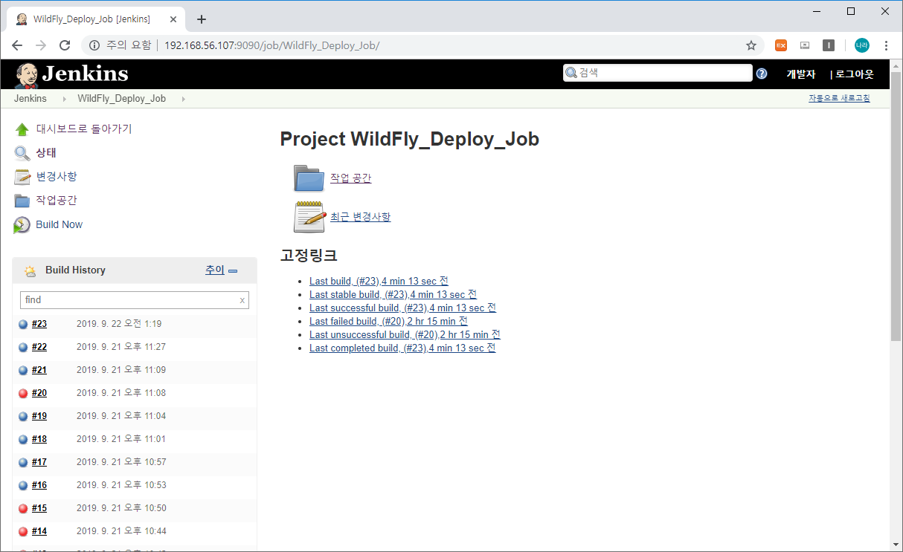Open the 변경사항 sidebar item
Screen dimensions: 903x552
(57, 177)
